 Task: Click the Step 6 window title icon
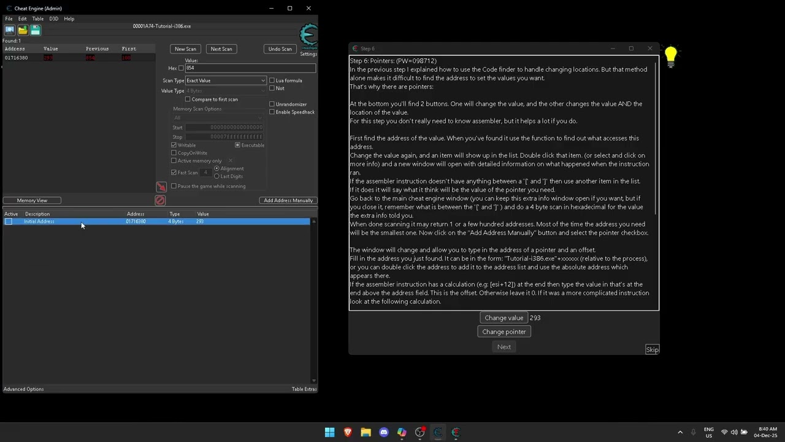[x=355, y=48]
